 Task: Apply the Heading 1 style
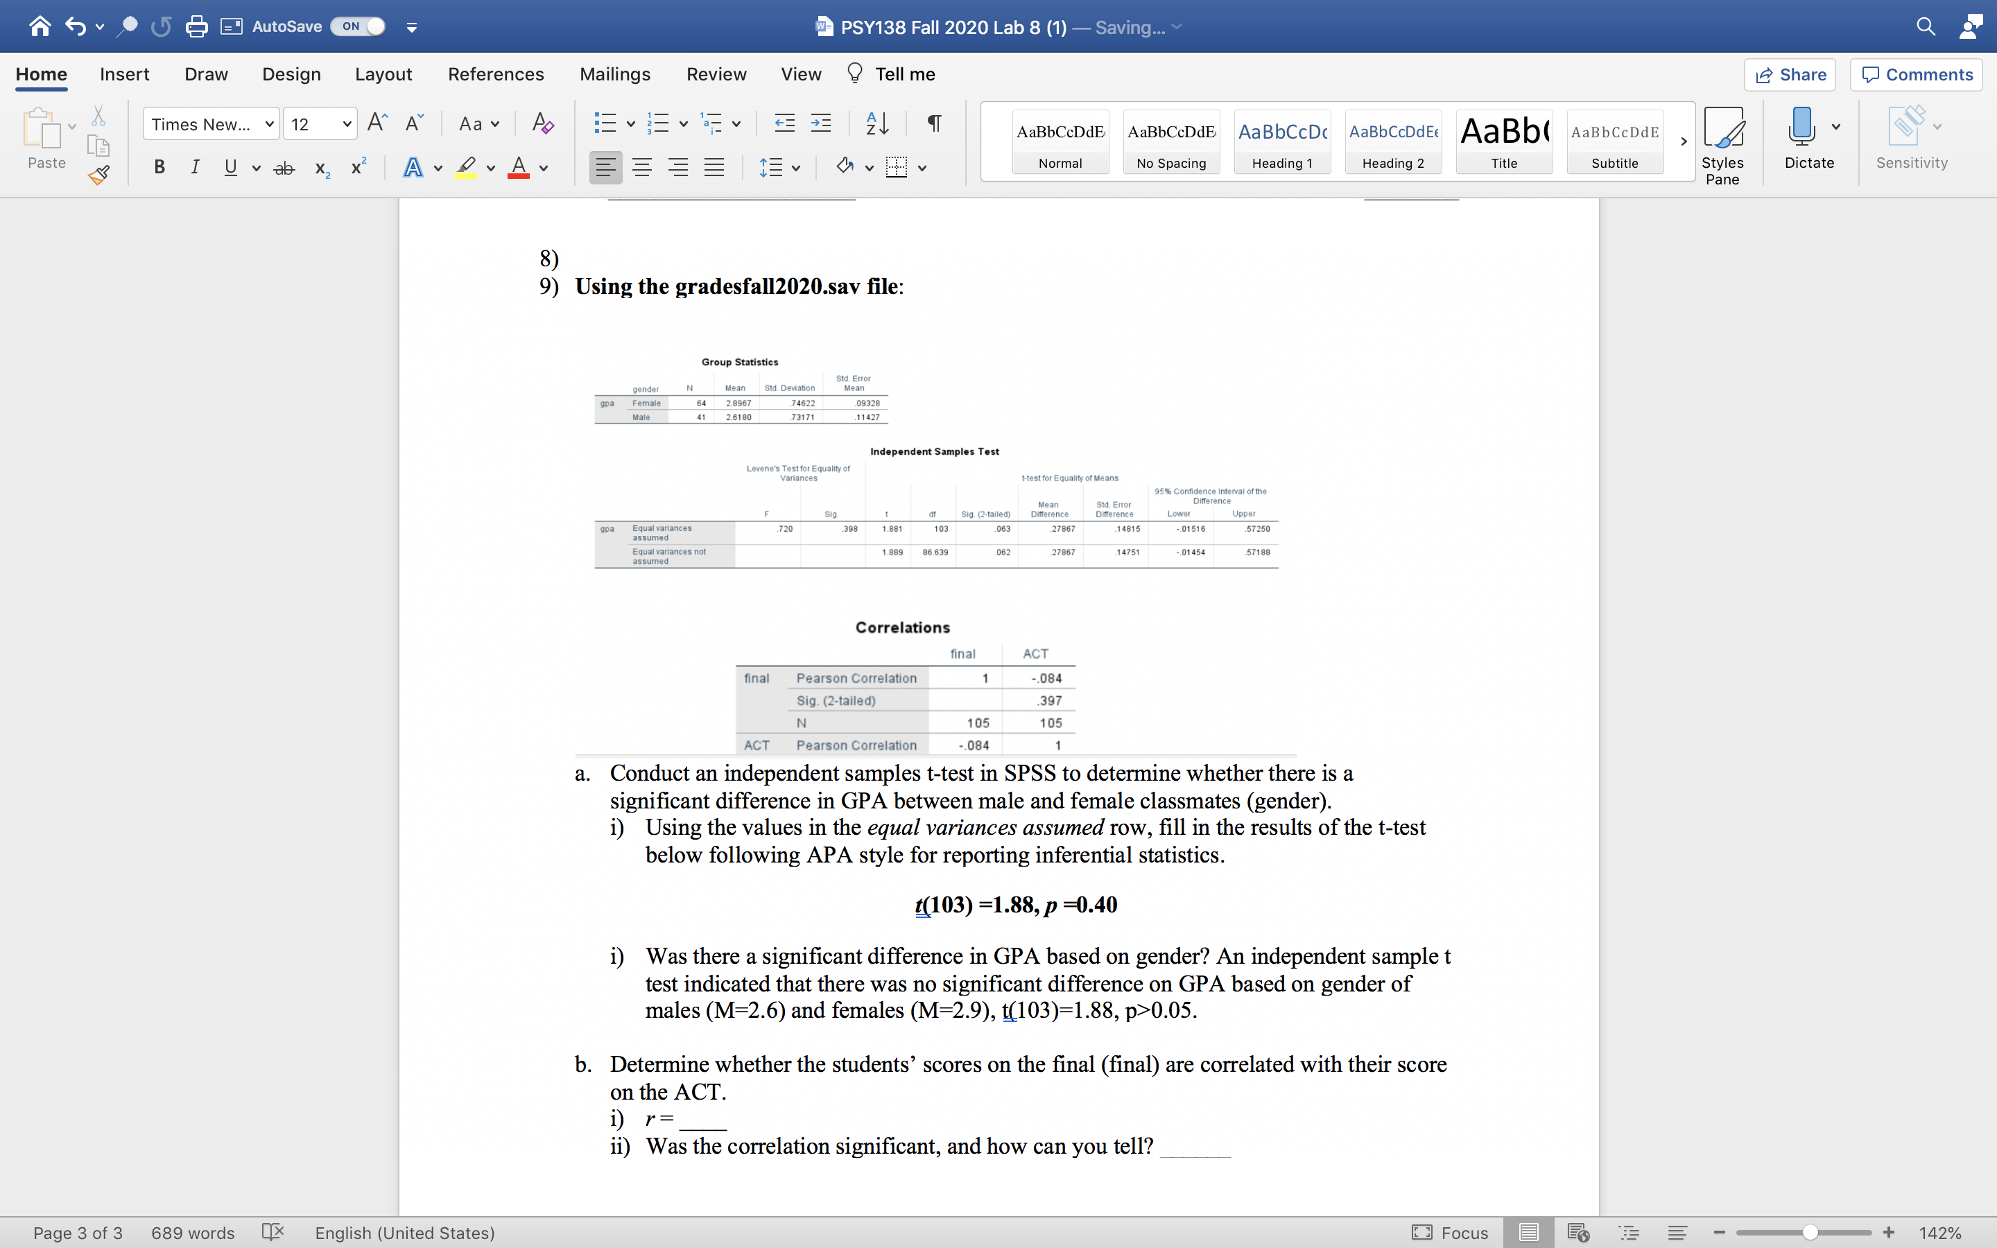tap(1281, 142)
